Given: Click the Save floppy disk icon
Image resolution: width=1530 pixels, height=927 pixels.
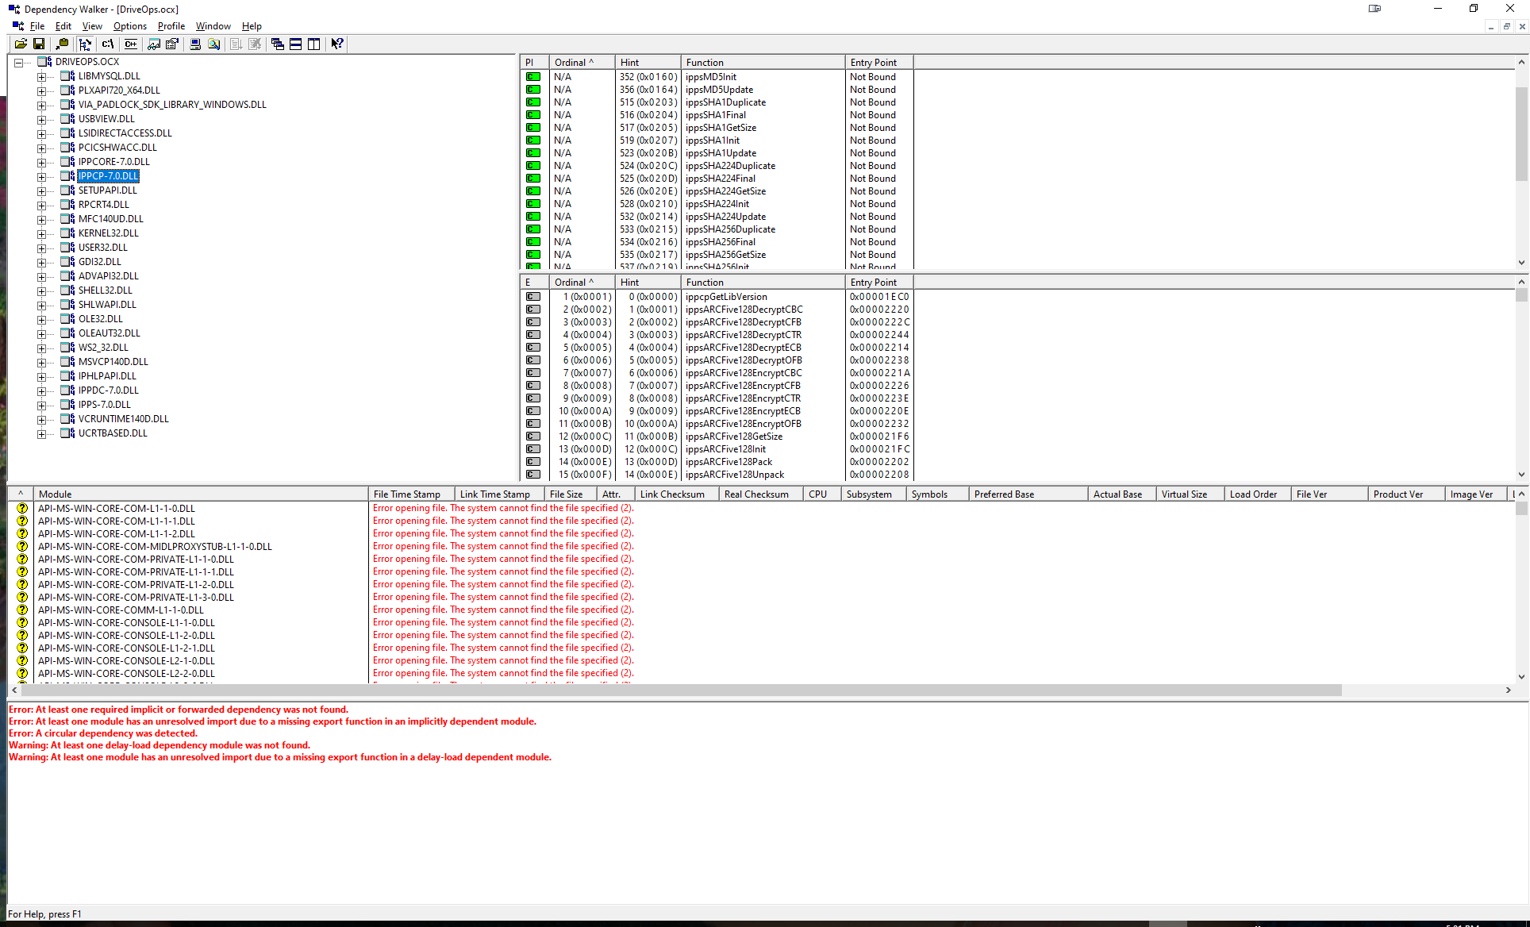Looking at the screenshot, I should tap(39, 44).
